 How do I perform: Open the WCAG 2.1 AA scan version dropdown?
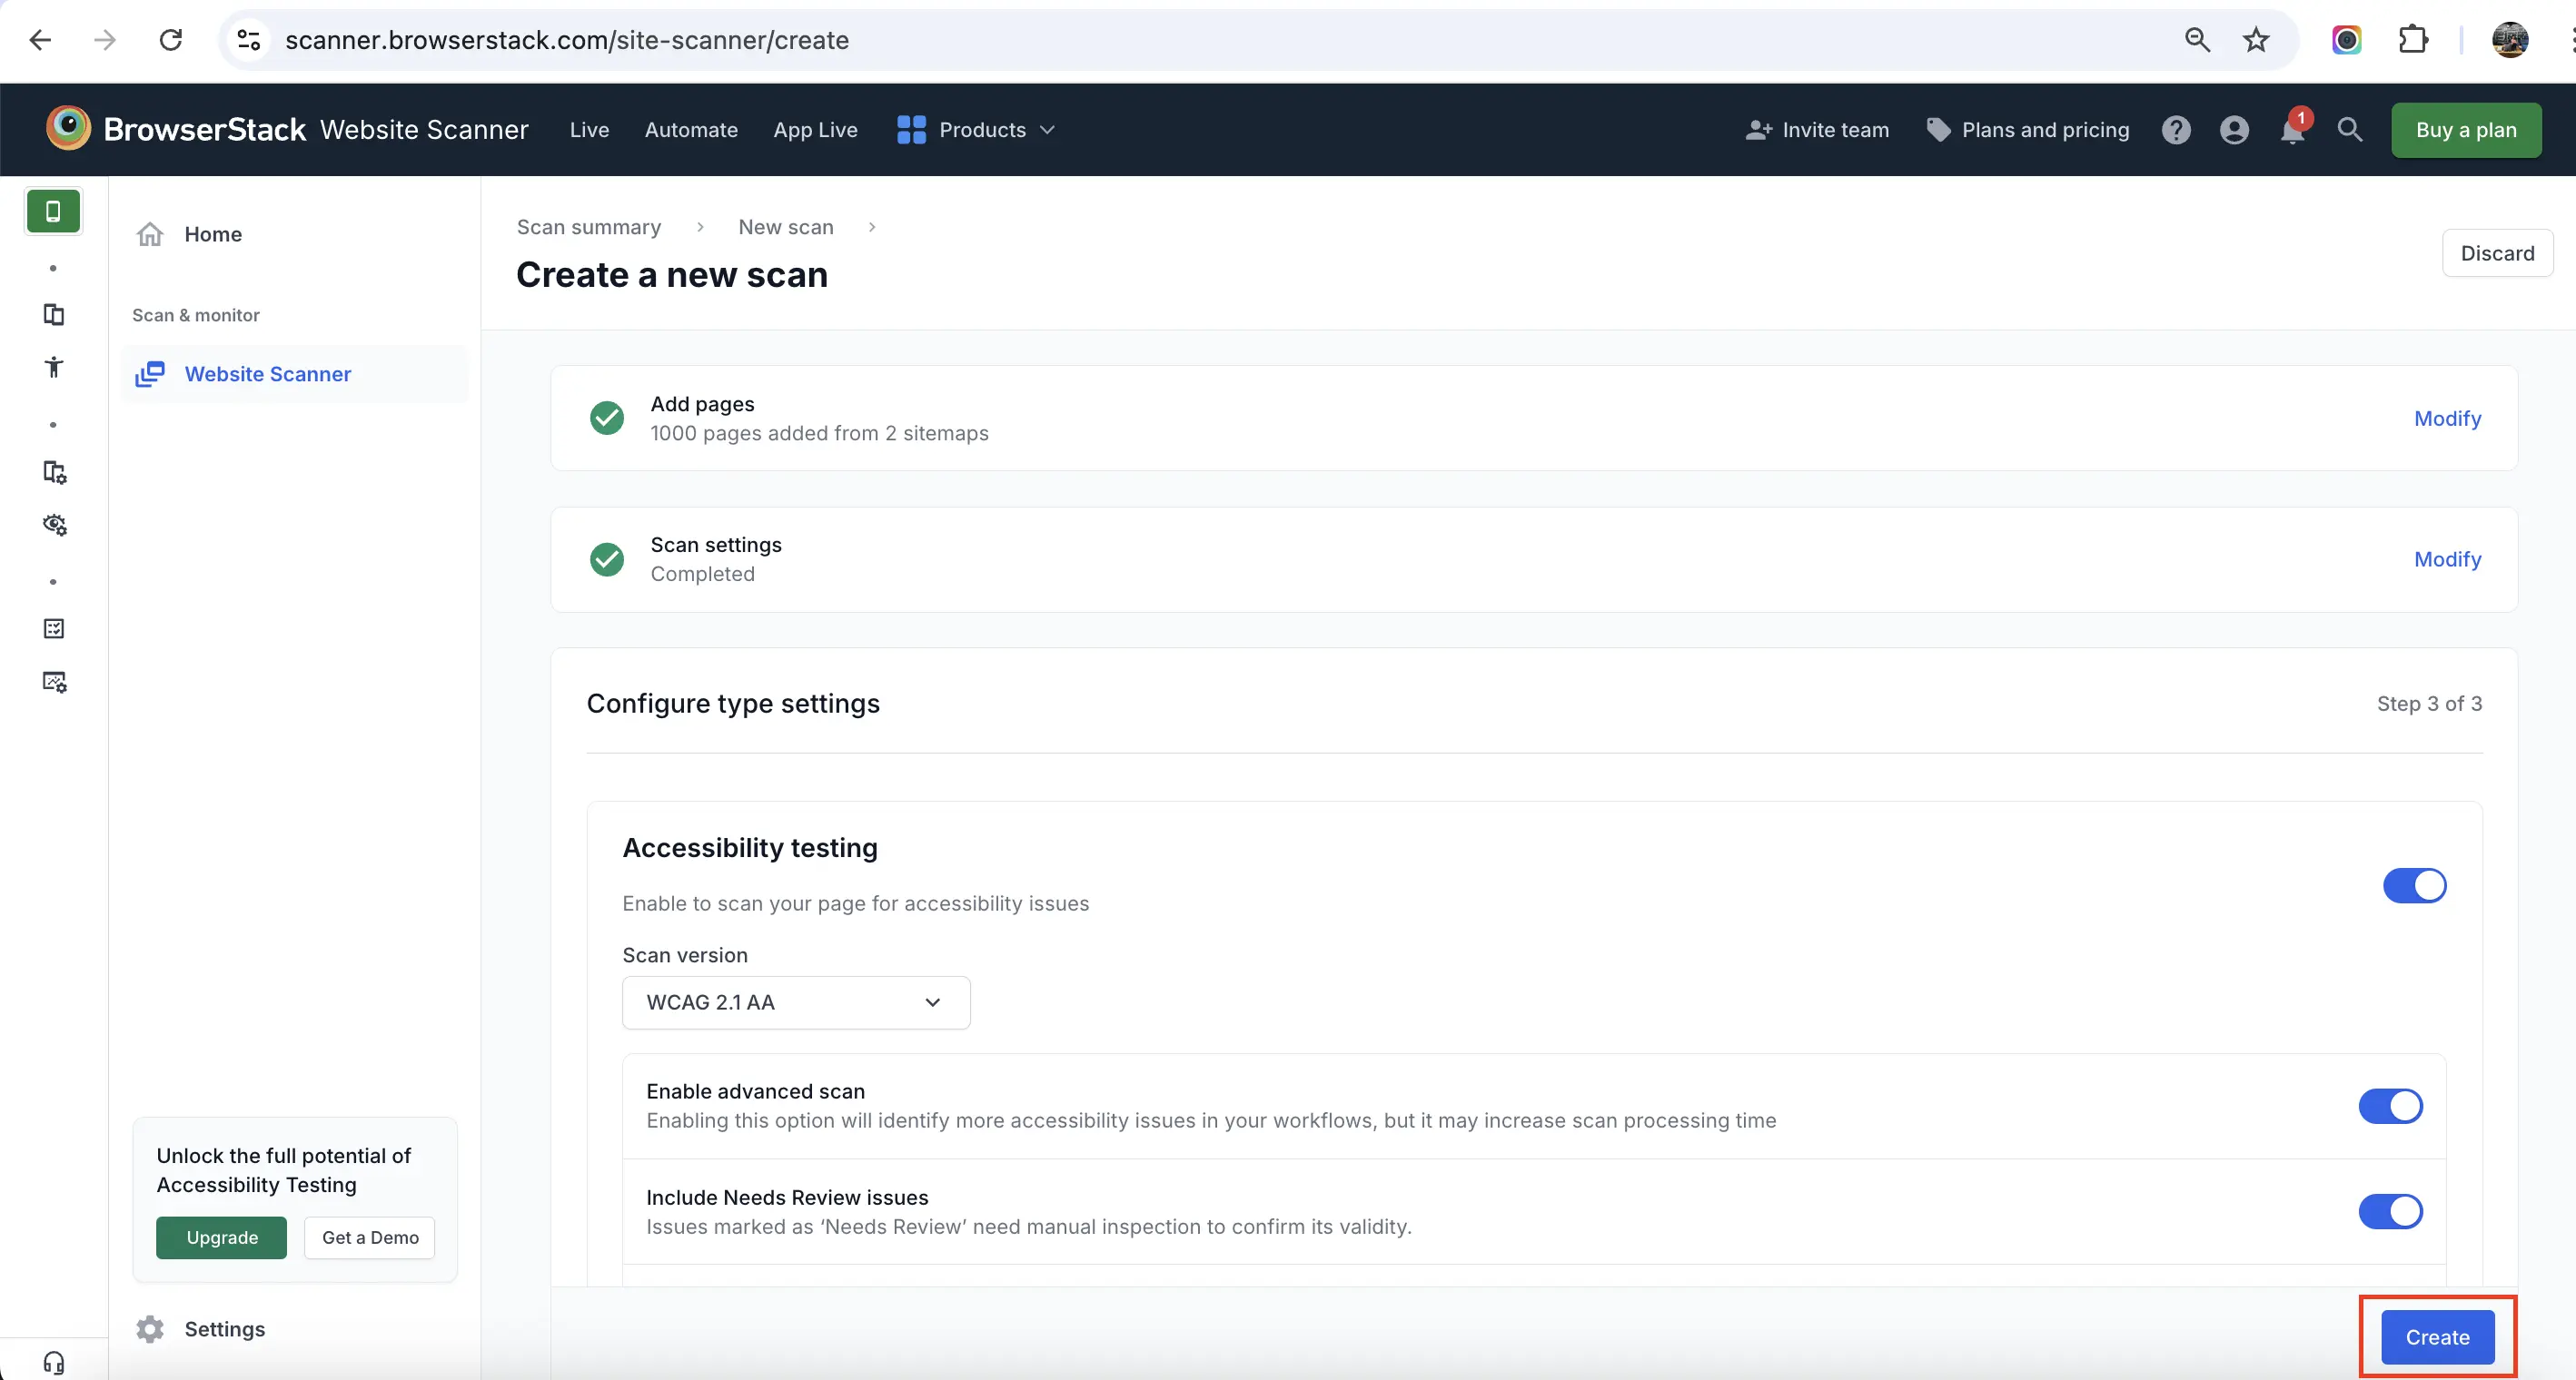[x=795, y=1002]
